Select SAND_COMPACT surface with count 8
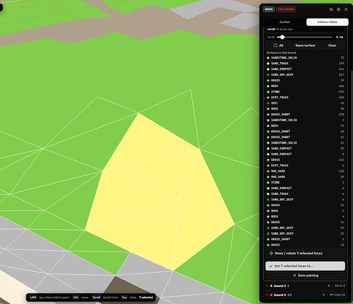The image size is (353, 304). click(305, 154)
